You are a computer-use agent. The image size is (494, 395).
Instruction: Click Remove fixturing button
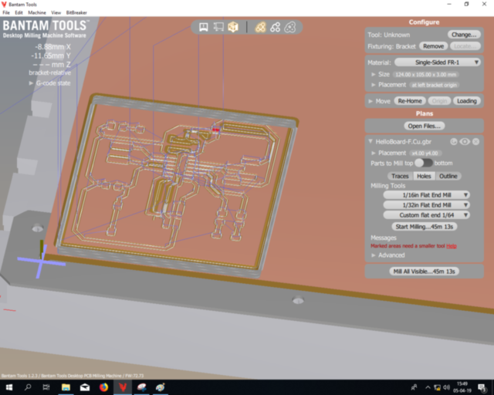click(434, 46)
